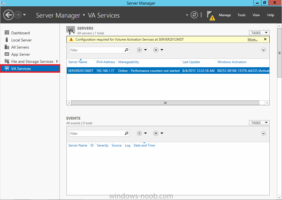Click the Servers list criteria icon
This screenshot has height=200, width=282.
pos(139,50)
